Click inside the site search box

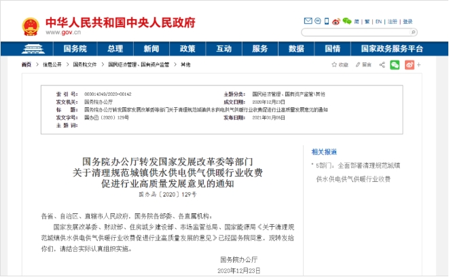coord(353,33)
